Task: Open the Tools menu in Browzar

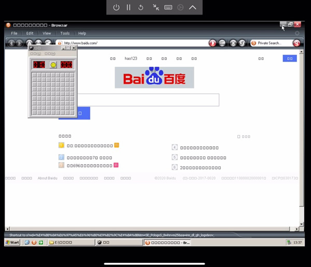Action: tap(65, 33)
